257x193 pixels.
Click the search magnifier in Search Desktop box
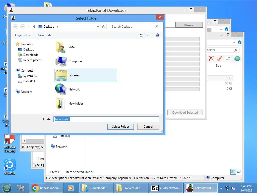pos(157,27)
